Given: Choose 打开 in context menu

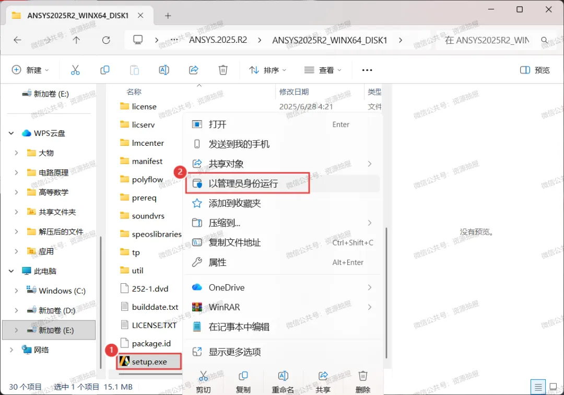Looking at the screenshot, I should pos(283,124).
